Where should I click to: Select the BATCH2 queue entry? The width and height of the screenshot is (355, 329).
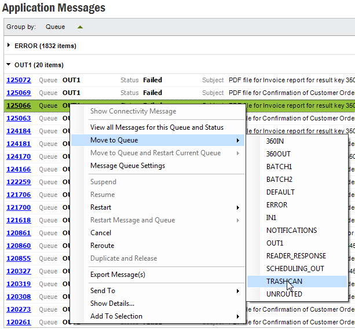[x=279, y=180]
